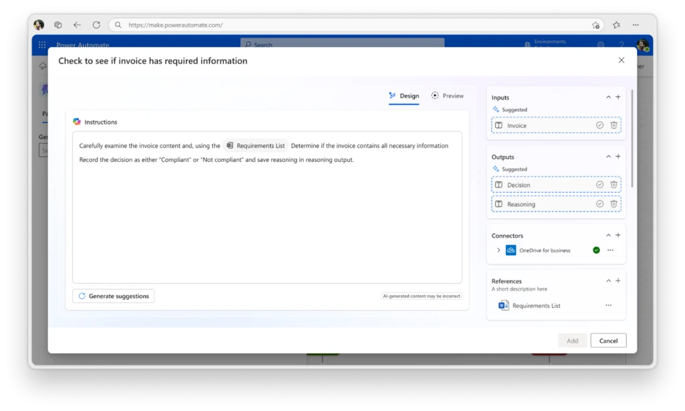Delete the Decision output using trash icon
The image size is (685, 411).
point(613,184)
